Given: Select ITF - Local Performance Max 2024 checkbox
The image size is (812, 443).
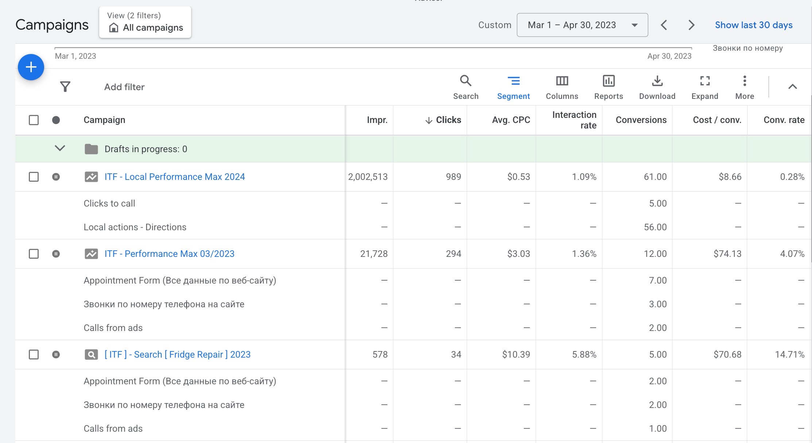Looking at the screenshot, I should tap(34, 177).
